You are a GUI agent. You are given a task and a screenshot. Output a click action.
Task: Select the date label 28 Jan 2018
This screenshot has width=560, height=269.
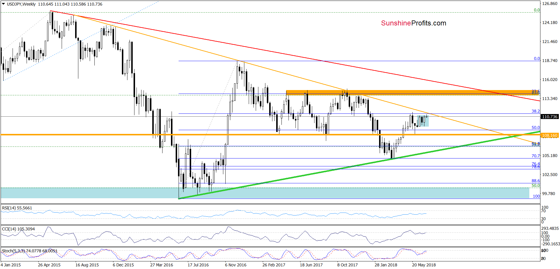(386, 265)
